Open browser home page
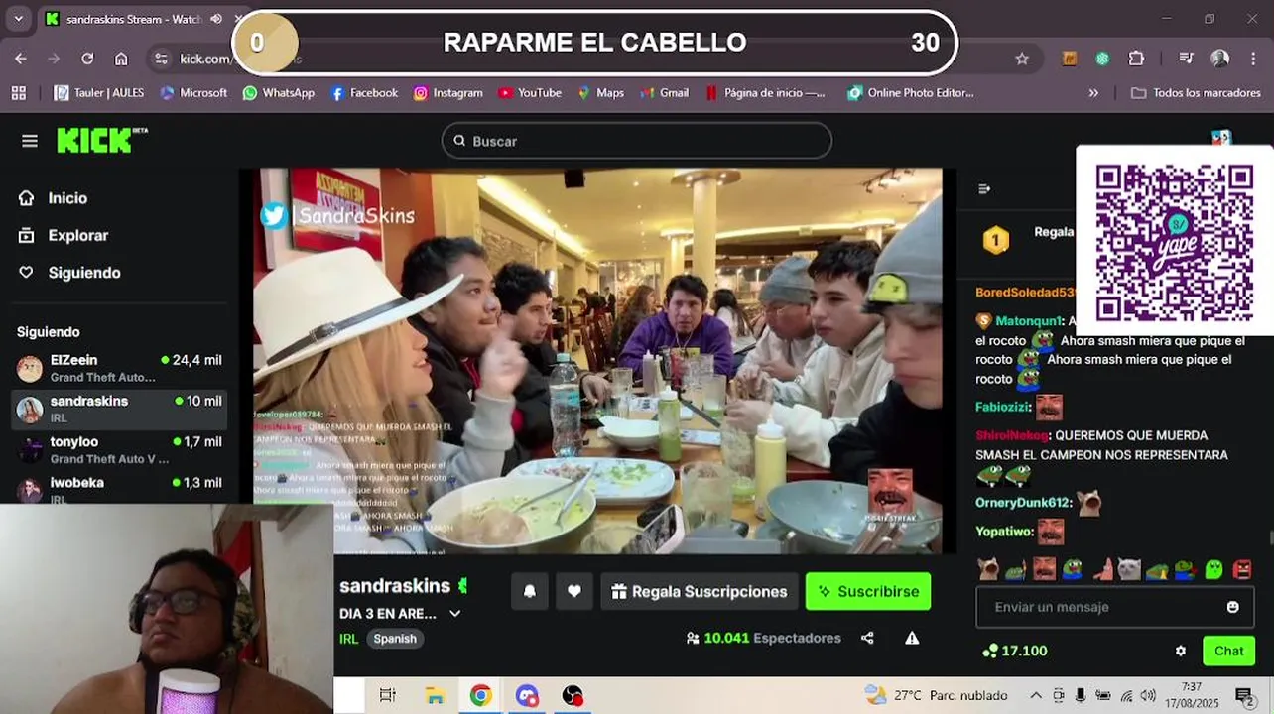Screen dimensions: 1274x714 click(x=121, y=59)
